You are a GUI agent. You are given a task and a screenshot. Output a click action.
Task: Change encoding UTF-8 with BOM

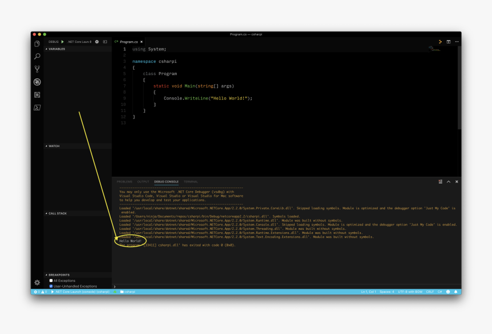(410, 292)
